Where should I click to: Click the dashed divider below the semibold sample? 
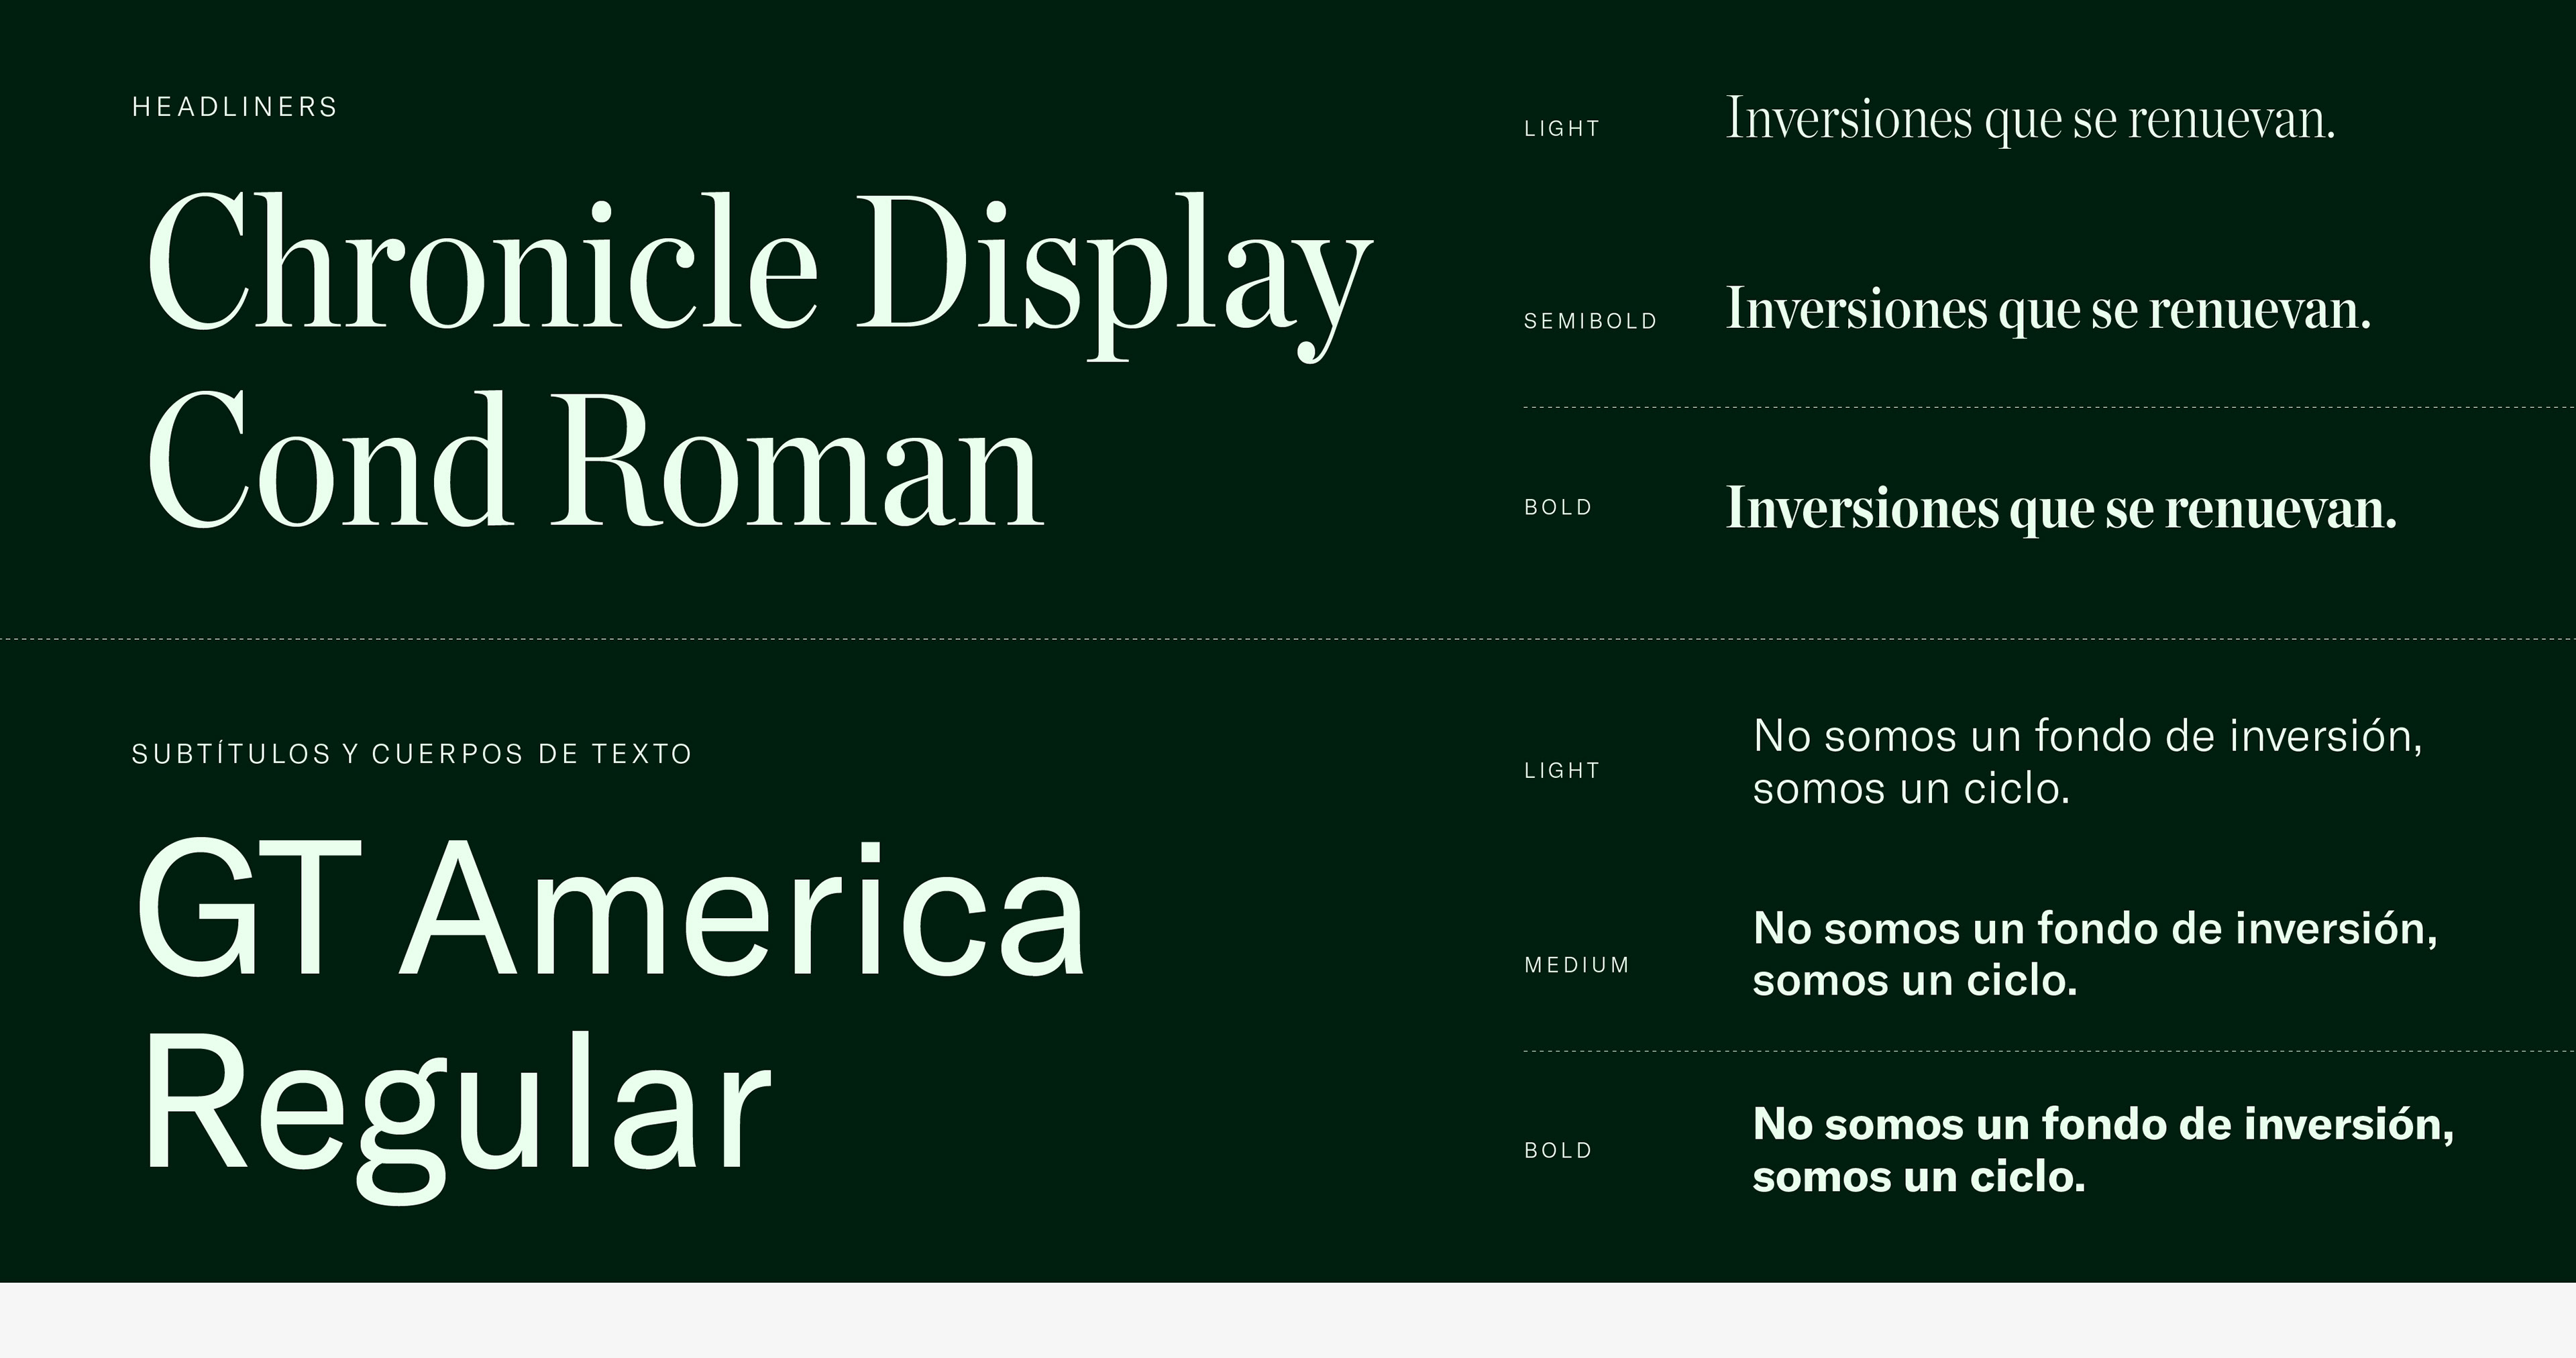2048,408
